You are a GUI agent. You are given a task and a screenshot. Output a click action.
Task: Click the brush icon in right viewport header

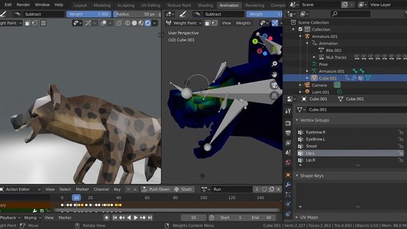(x=183, y=14)
